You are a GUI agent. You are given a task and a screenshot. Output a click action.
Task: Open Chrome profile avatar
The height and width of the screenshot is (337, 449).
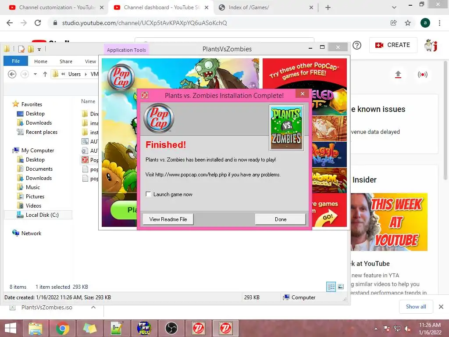[x=425, y=23]
